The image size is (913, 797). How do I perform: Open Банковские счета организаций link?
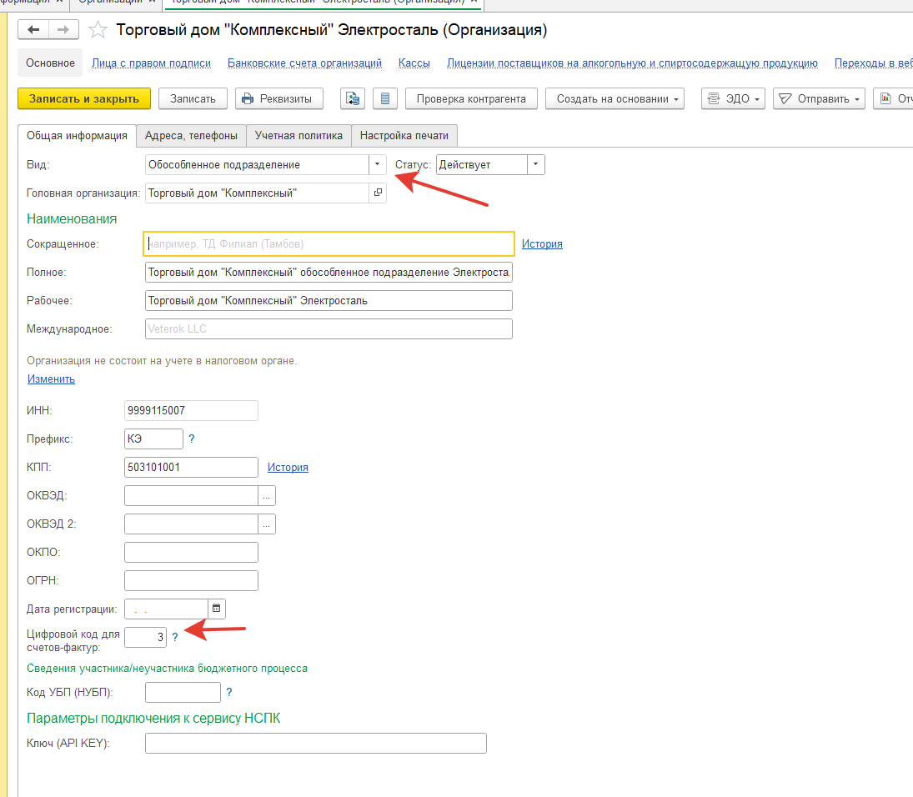[x=304, y=63]
